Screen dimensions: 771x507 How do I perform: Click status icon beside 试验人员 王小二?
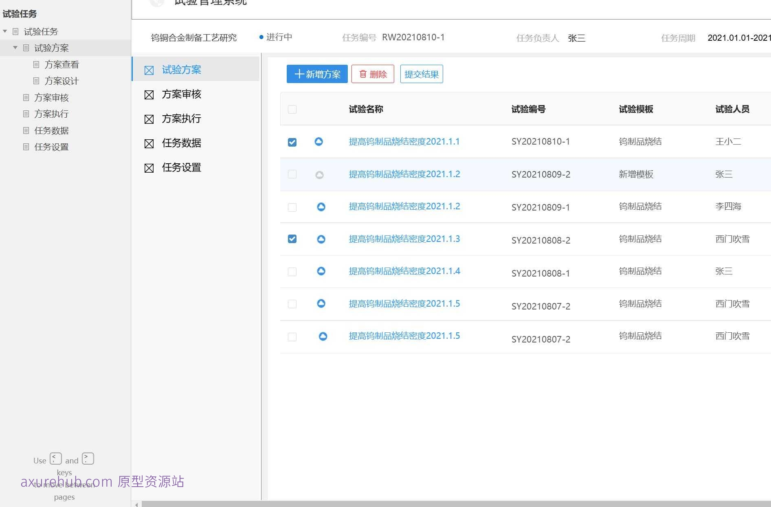point(319,142)
